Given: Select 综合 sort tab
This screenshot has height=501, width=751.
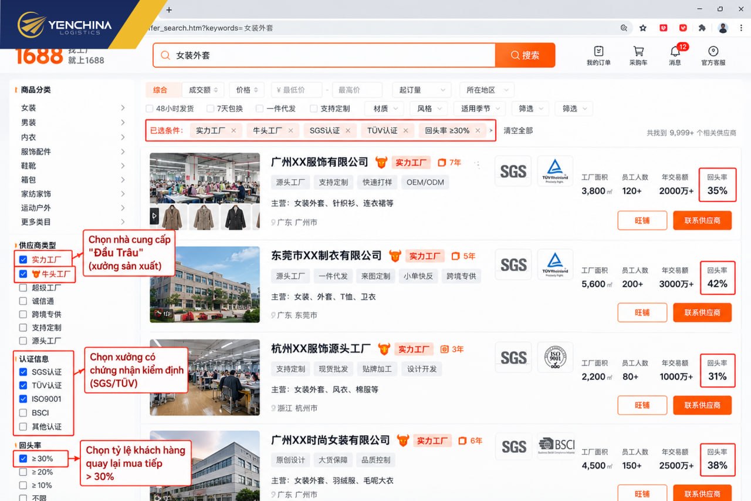Looking at the screenshot, I should coord(160,90).
